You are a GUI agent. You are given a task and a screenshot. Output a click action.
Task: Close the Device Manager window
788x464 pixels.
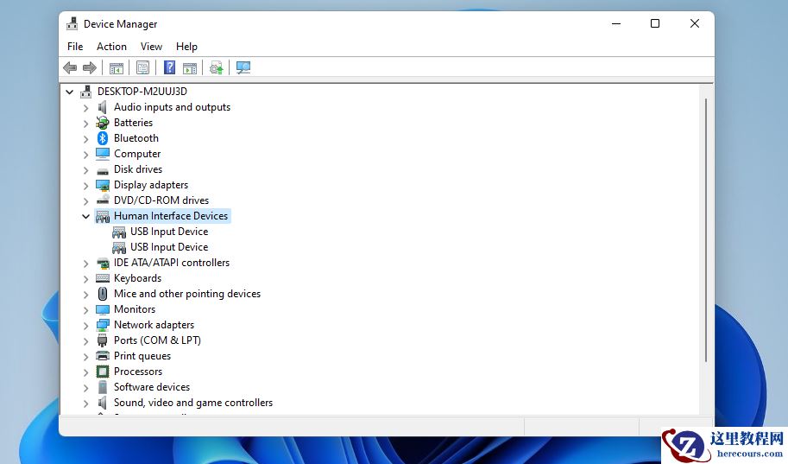click(x=695, y=23)
